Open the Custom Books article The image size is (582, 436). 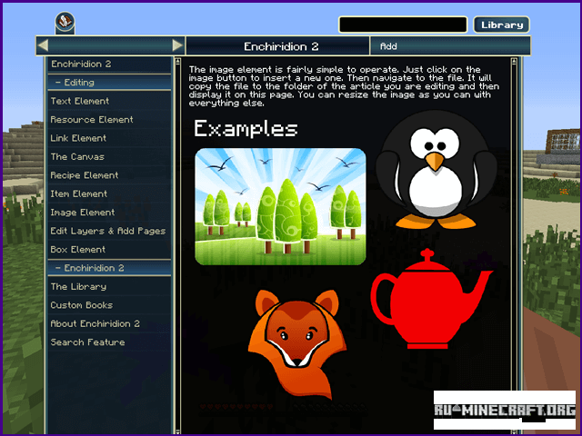pyautogui.click(x=109, y=305)
